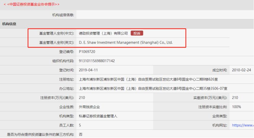Select institution type 私募证券投资基金管理人
254x138 pixels.
point(98,116)
